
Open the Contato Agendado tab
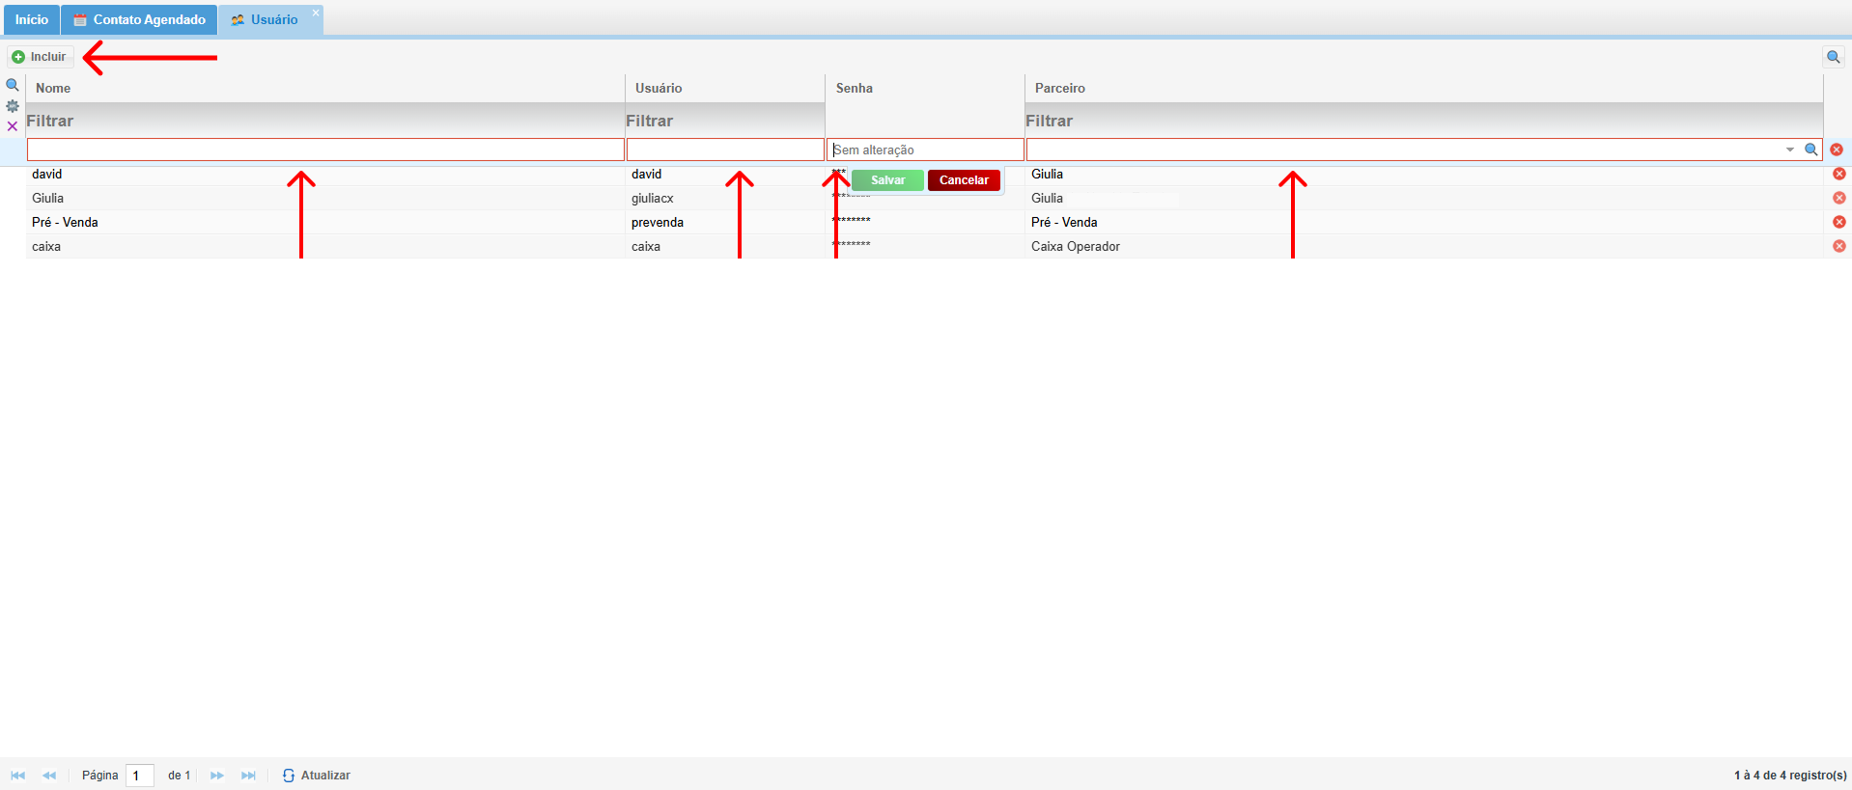coord(139,19)
